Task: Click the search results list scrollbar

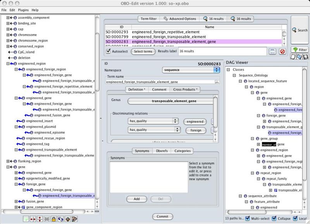Action: pyautogui.click(x=284, y=38)
